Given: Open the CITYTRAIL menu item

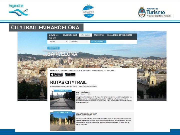Looking at the screenshot, I should click(54, 35).
